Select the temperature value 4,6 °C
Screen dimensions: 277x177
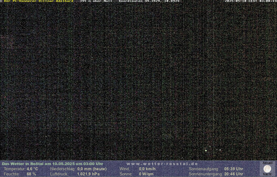32,169
